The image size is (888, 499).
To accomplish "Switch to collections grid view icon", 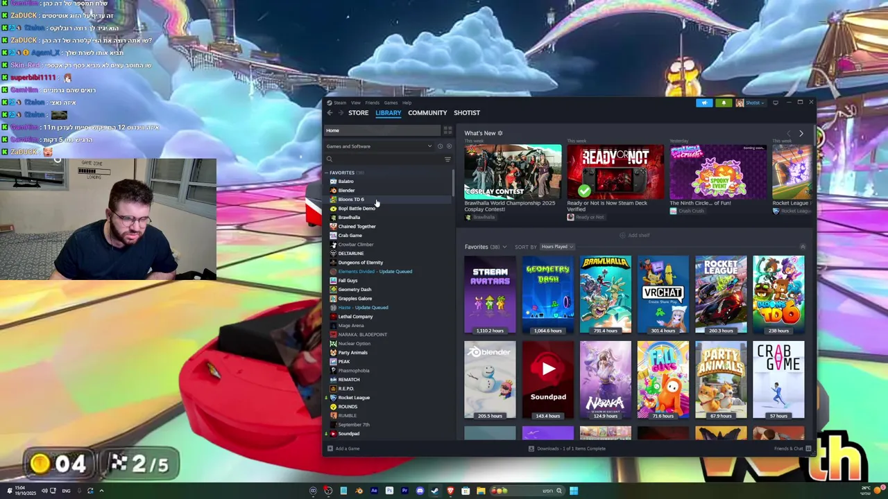I will (x=447, y=130).
